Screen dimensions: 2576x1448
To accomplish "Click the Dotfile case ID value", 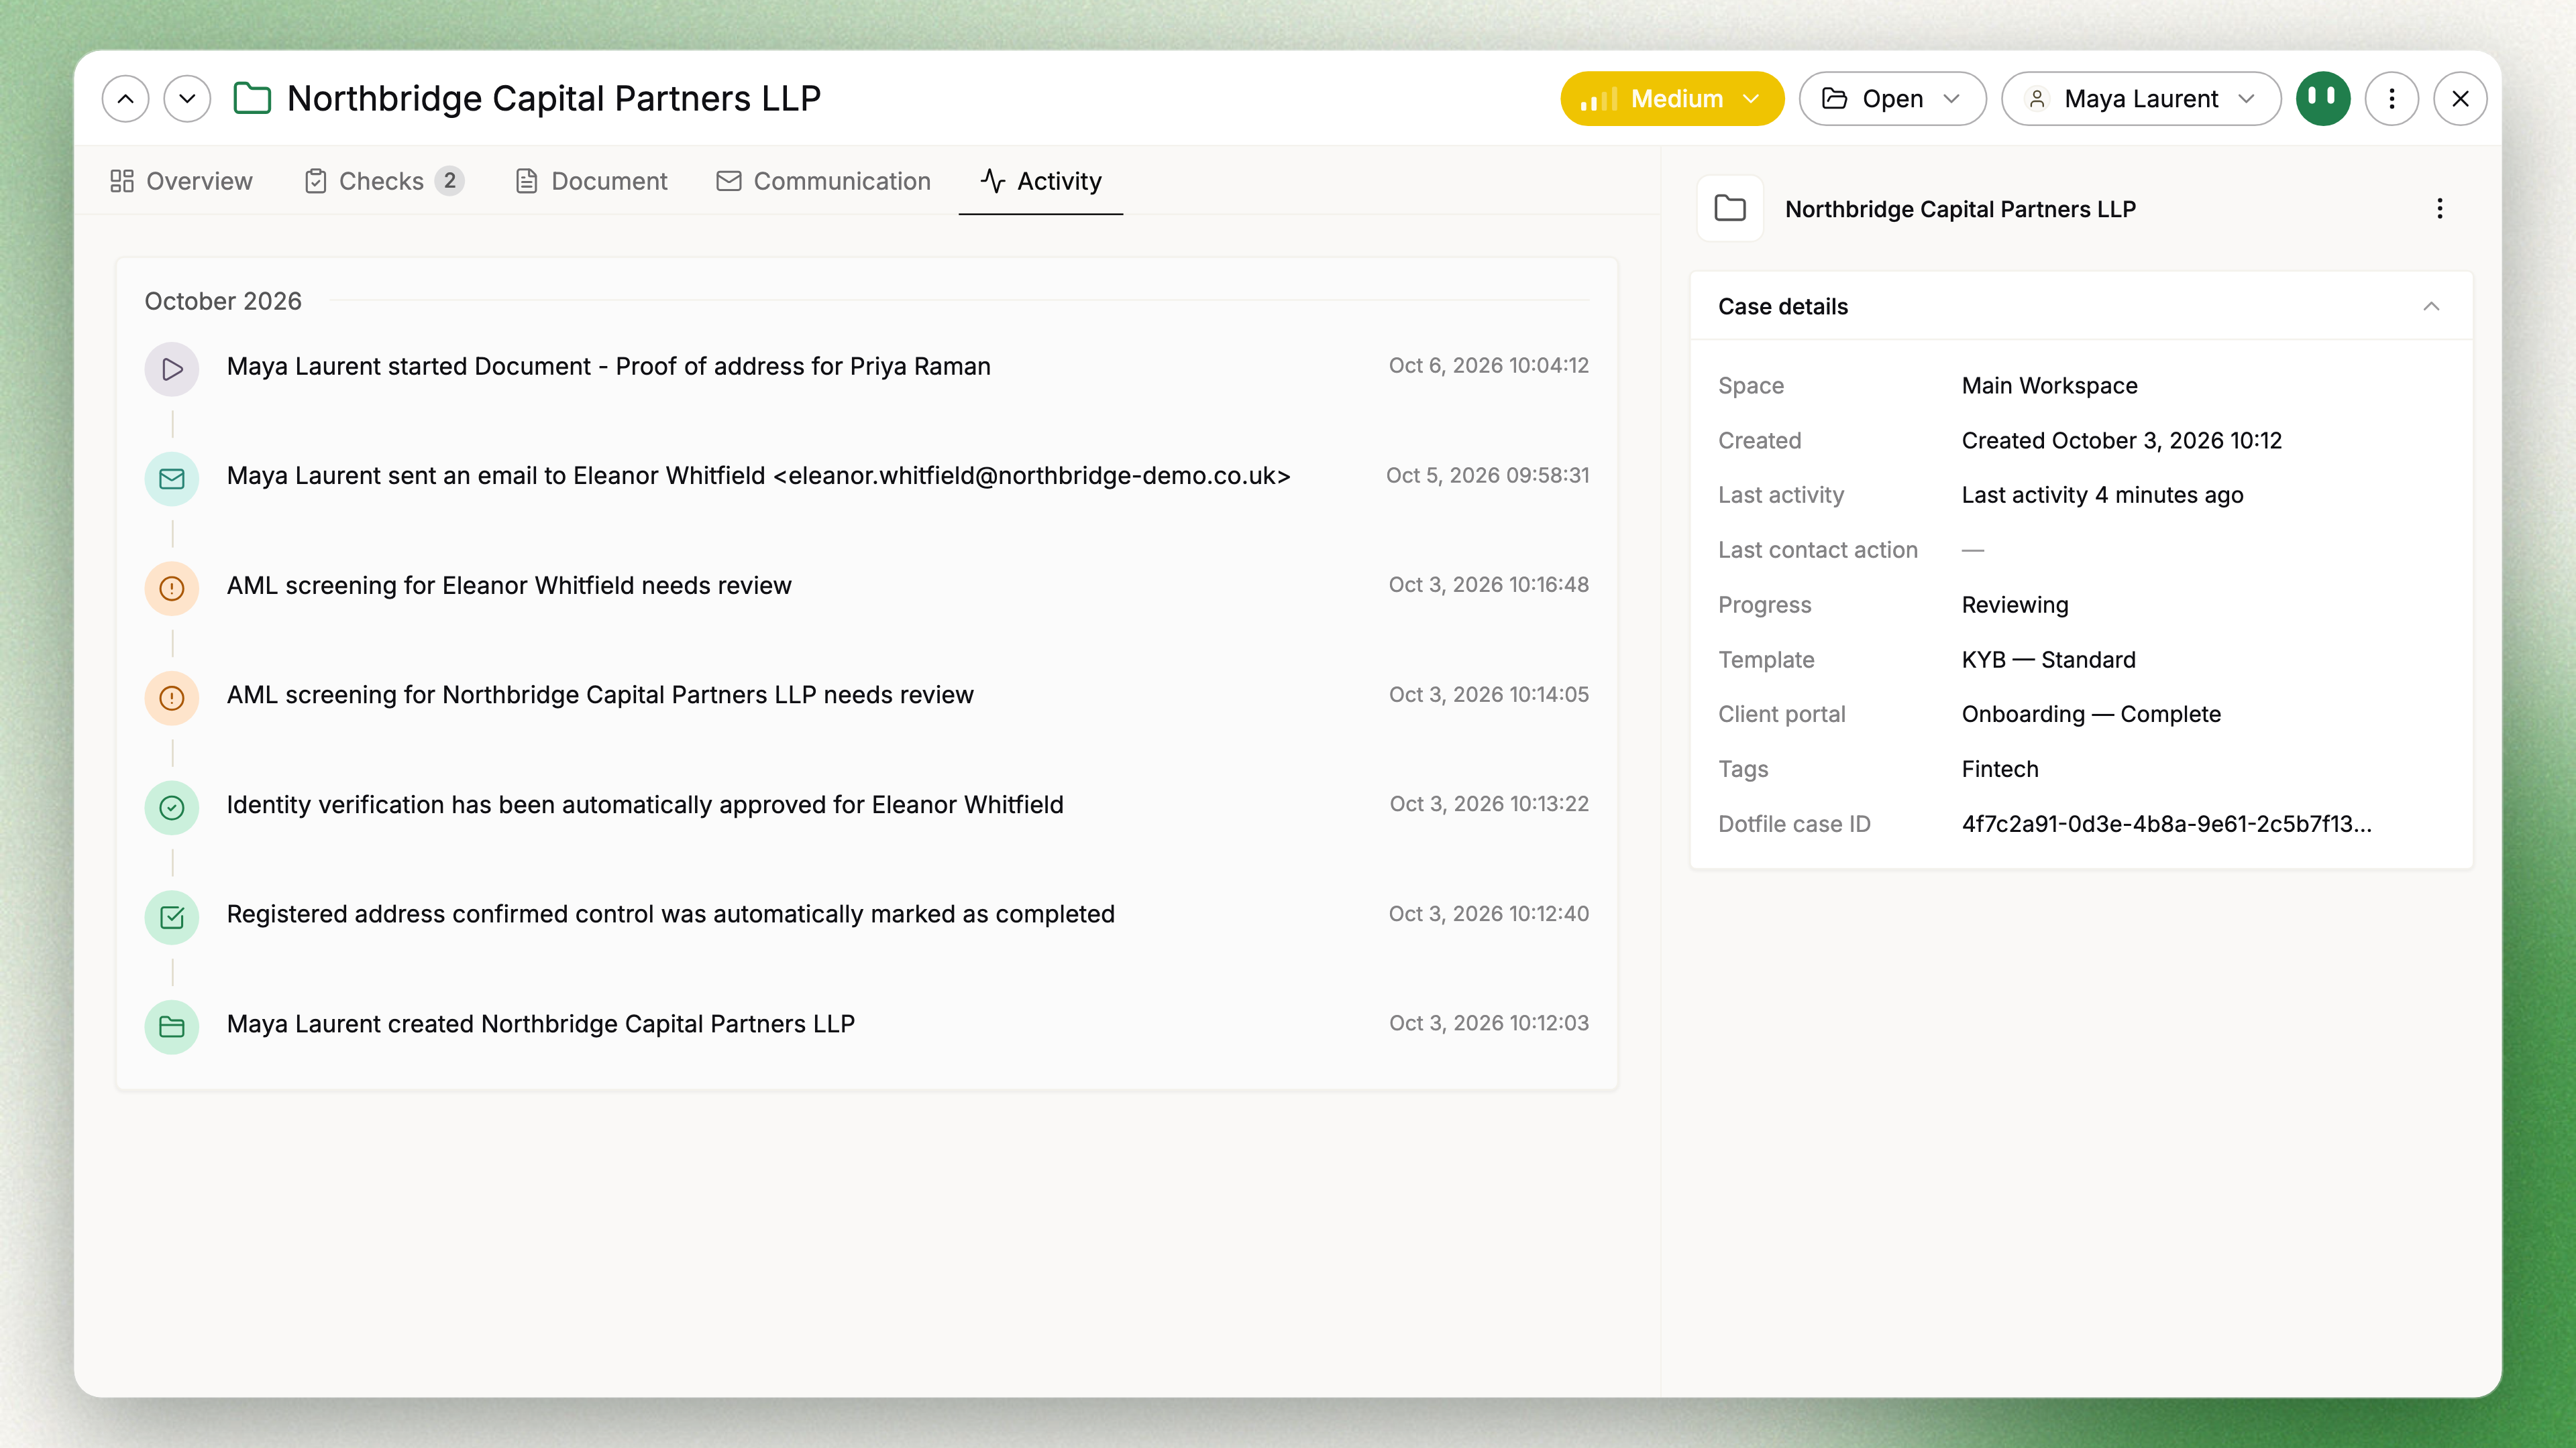I will coord(2166,825).
